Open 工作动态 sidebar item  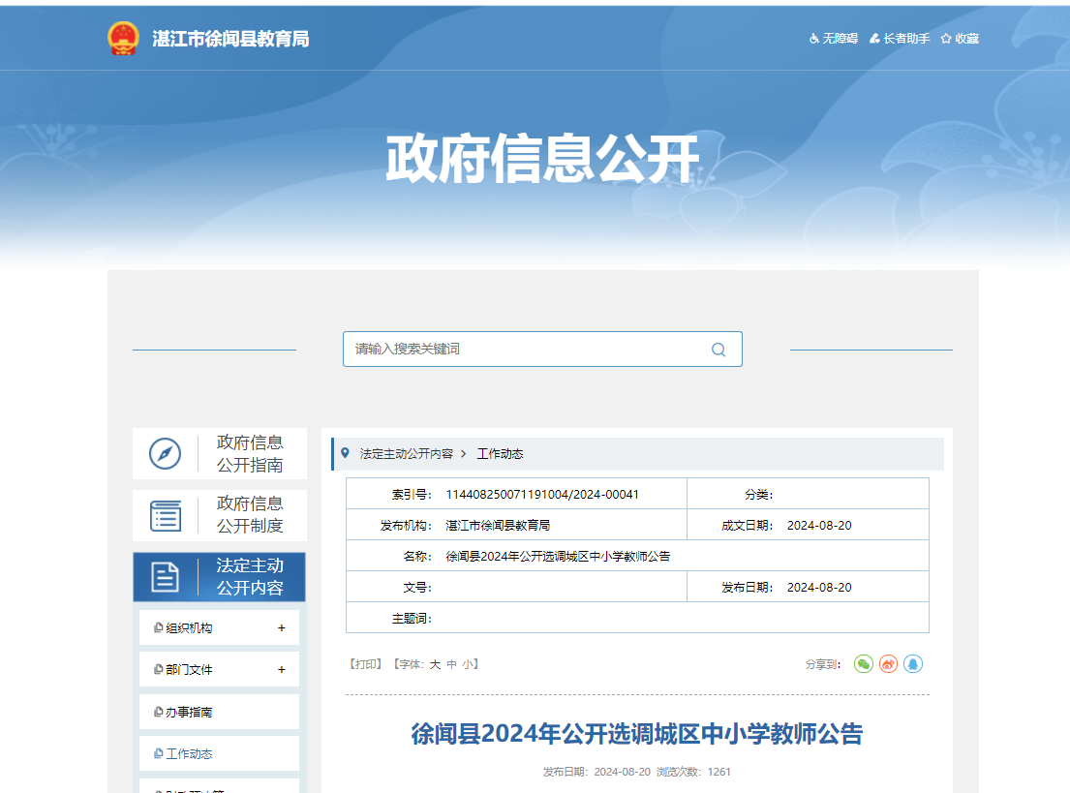click(219, 753)
